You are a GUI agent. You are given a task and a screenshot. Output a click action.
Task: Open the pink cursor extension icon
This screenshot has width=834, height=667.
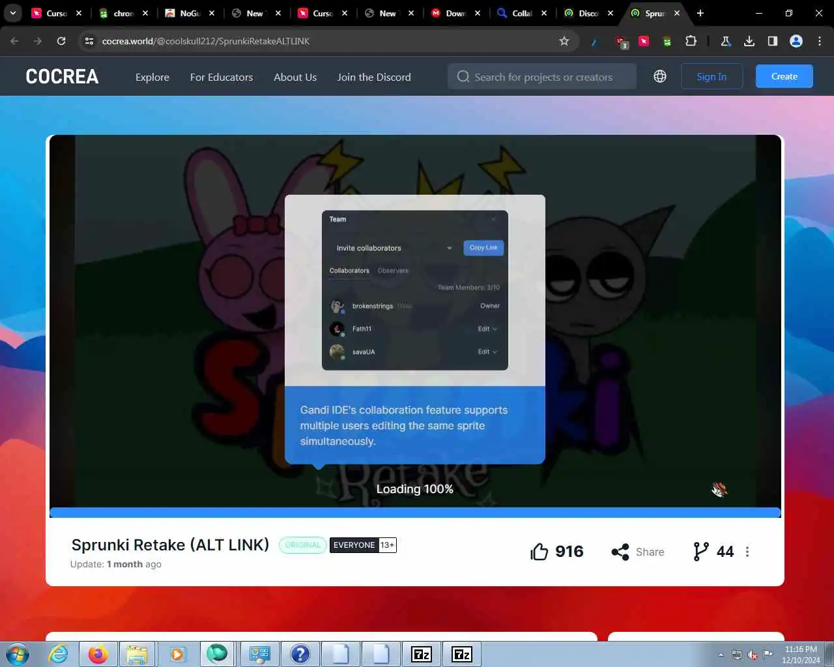pyautogui.click(x=644, y=41)
